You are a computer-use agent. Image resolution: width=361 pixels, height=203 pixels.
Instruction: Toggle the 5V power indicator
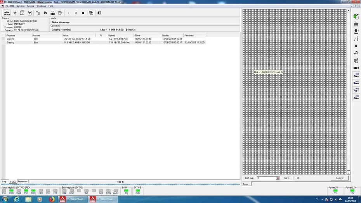[335, 191]
